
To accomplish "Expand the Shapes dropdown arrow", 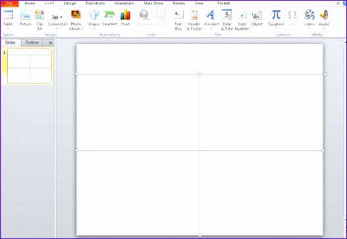I will [x=94, y=28].
